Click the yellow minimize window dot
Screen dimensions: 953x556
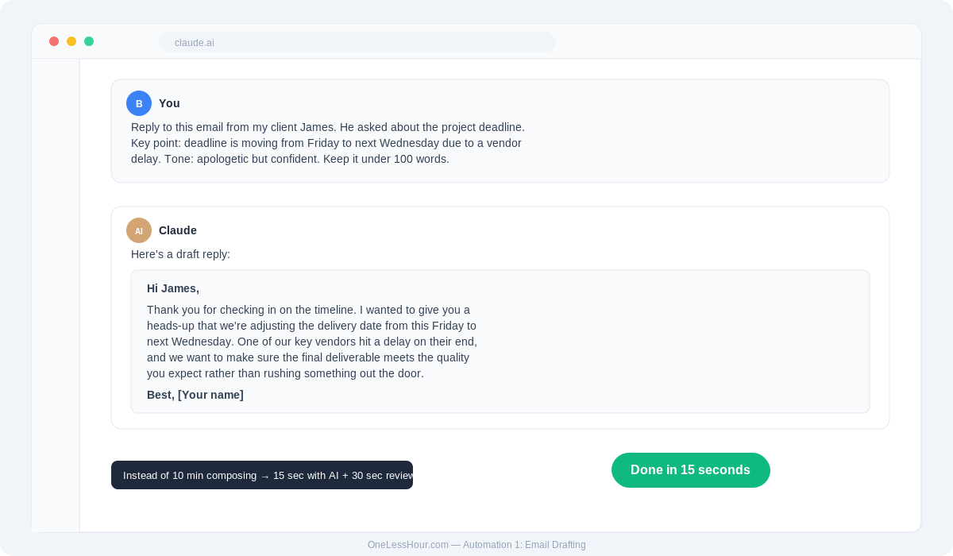tap(71, 41)
